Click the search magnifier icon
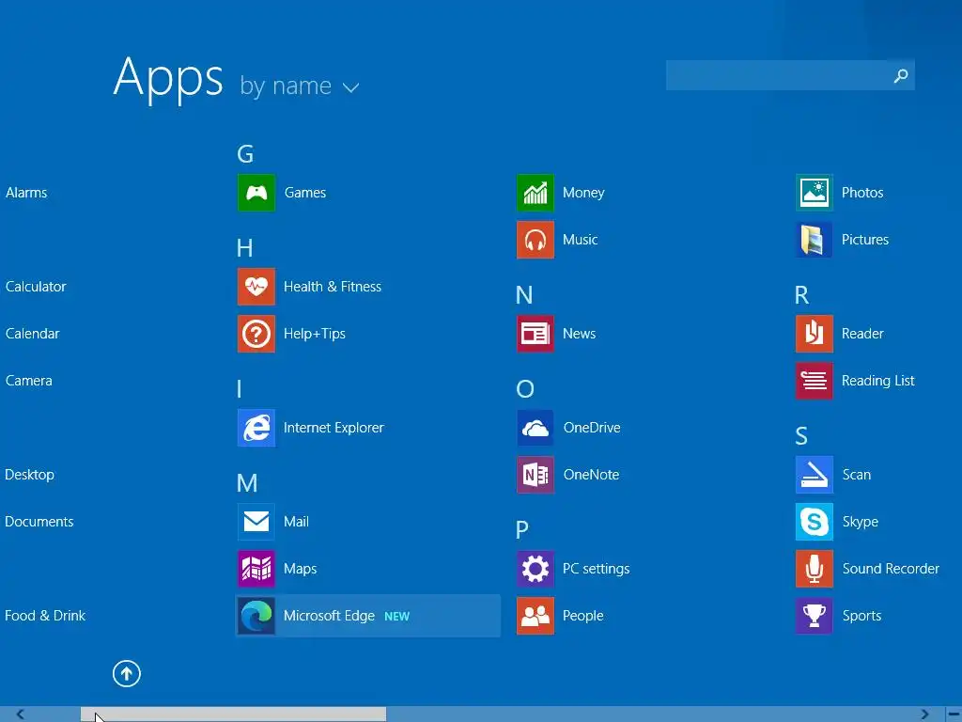Viewport: 962px width, 722px height. (901, 75)
